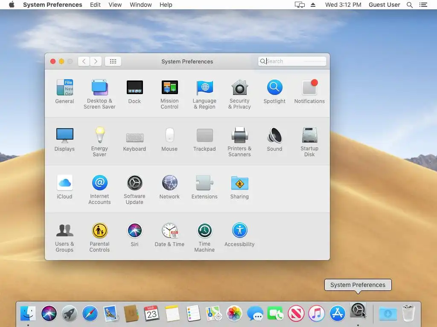The image size is (437, 327).
Task: Open the iCloud preference pane
Action: [x=65, y=187]
